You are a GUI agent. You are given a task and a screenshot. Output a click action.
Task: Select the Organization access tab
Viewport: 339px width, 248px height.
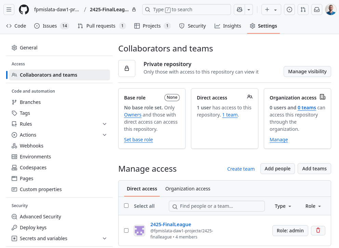click(188, 189)
